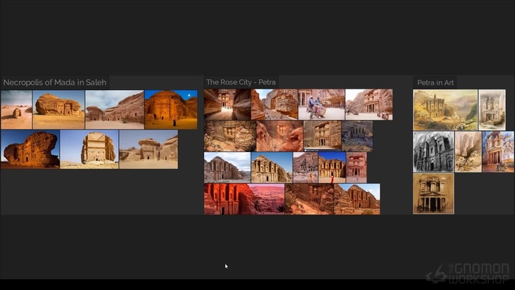
Task: Open the rounded-boulder tomb photo with blue sky
Action: [59, 109]
